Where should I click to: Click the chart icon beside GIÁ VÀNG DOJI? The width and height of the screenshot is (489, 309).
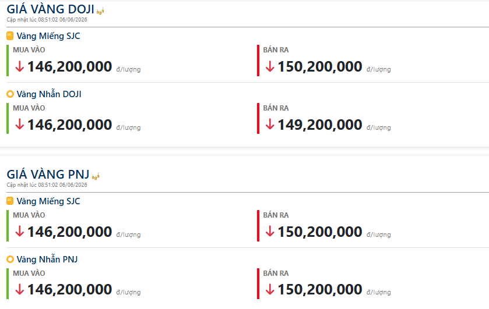(x=100, y=11)
